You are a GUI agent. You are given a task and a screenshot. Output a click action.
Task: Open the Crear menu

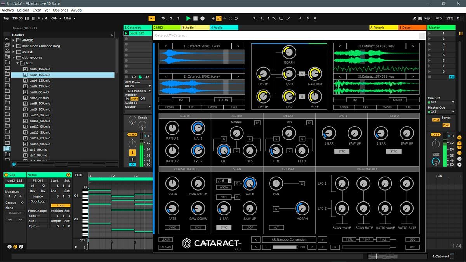[x=37, y=10]
